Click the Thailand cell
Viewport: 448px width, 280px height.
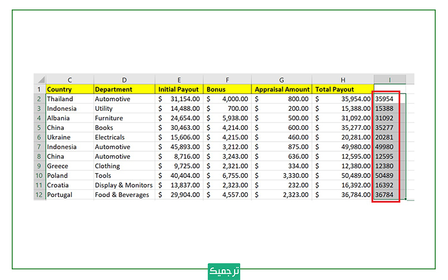(69, 99)
